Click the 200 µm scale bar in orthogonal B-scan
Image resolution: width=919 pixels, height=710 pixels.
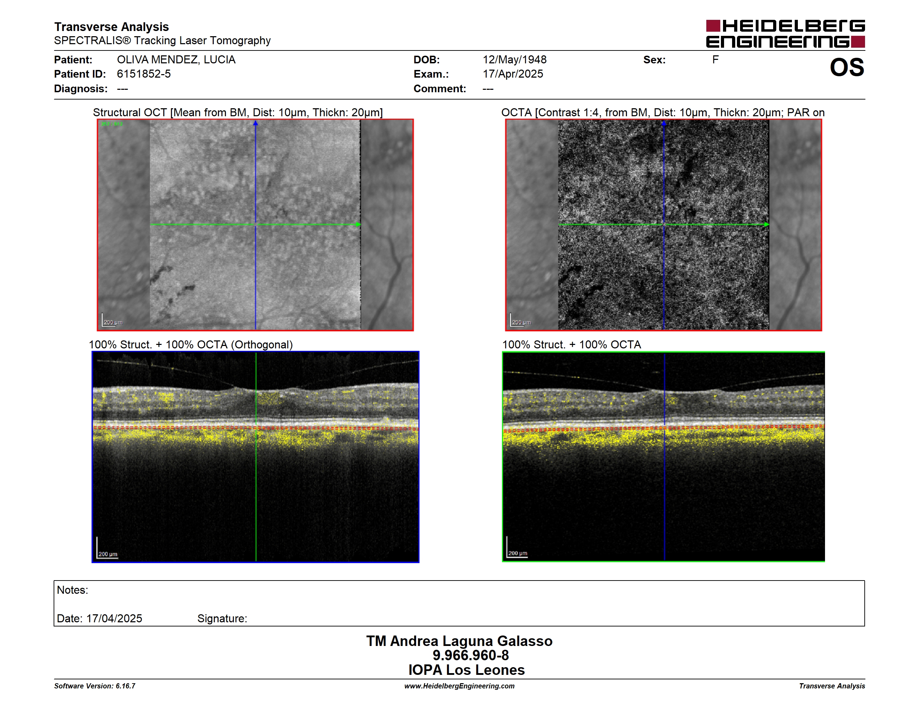(x=107, y=548)
